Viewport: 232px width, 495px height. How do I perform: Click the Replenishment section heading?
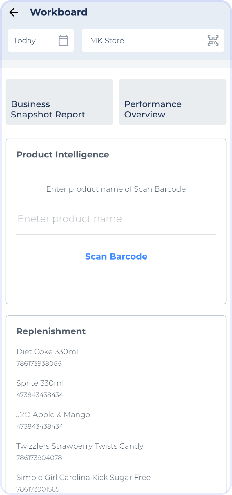pos(51,331)
